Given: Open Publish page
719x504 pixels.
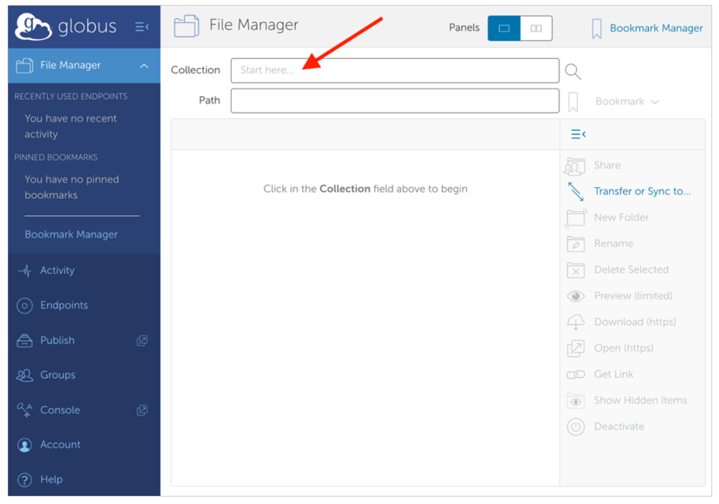Looking at the screenshot, I should coord(58,340).
